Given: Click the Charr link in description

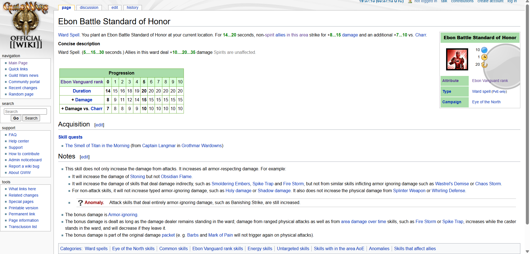Looking at the screenshot, I should point(421,35).
